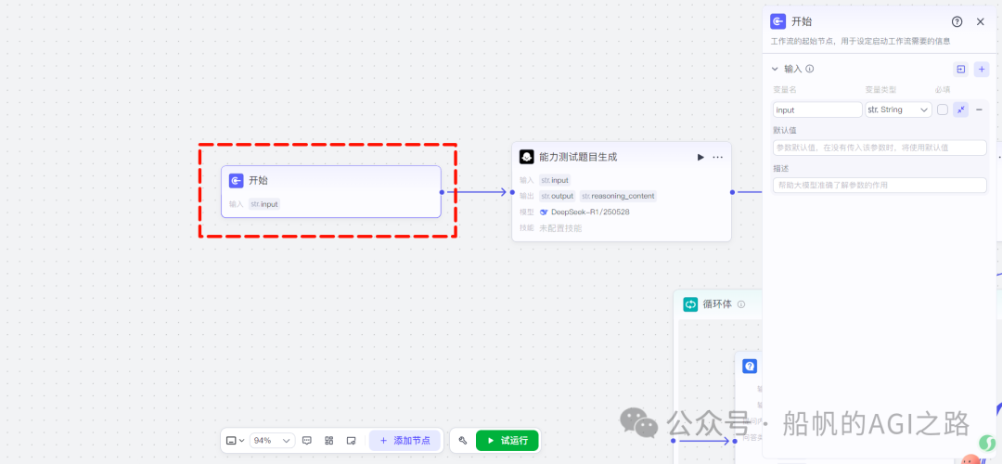
Task: Click the str.reasoning_content output tag
Action: click(618, 196)
